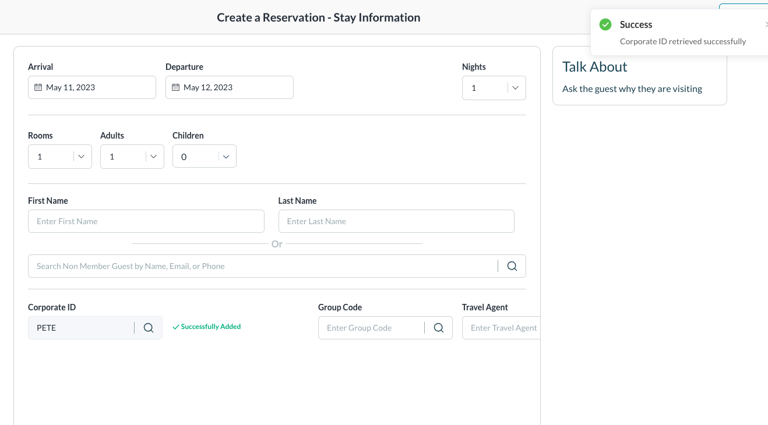The height and width of the screenshot is (425, 768).
Task: Click the Enter Group Code field
Action: coord(371,328)
